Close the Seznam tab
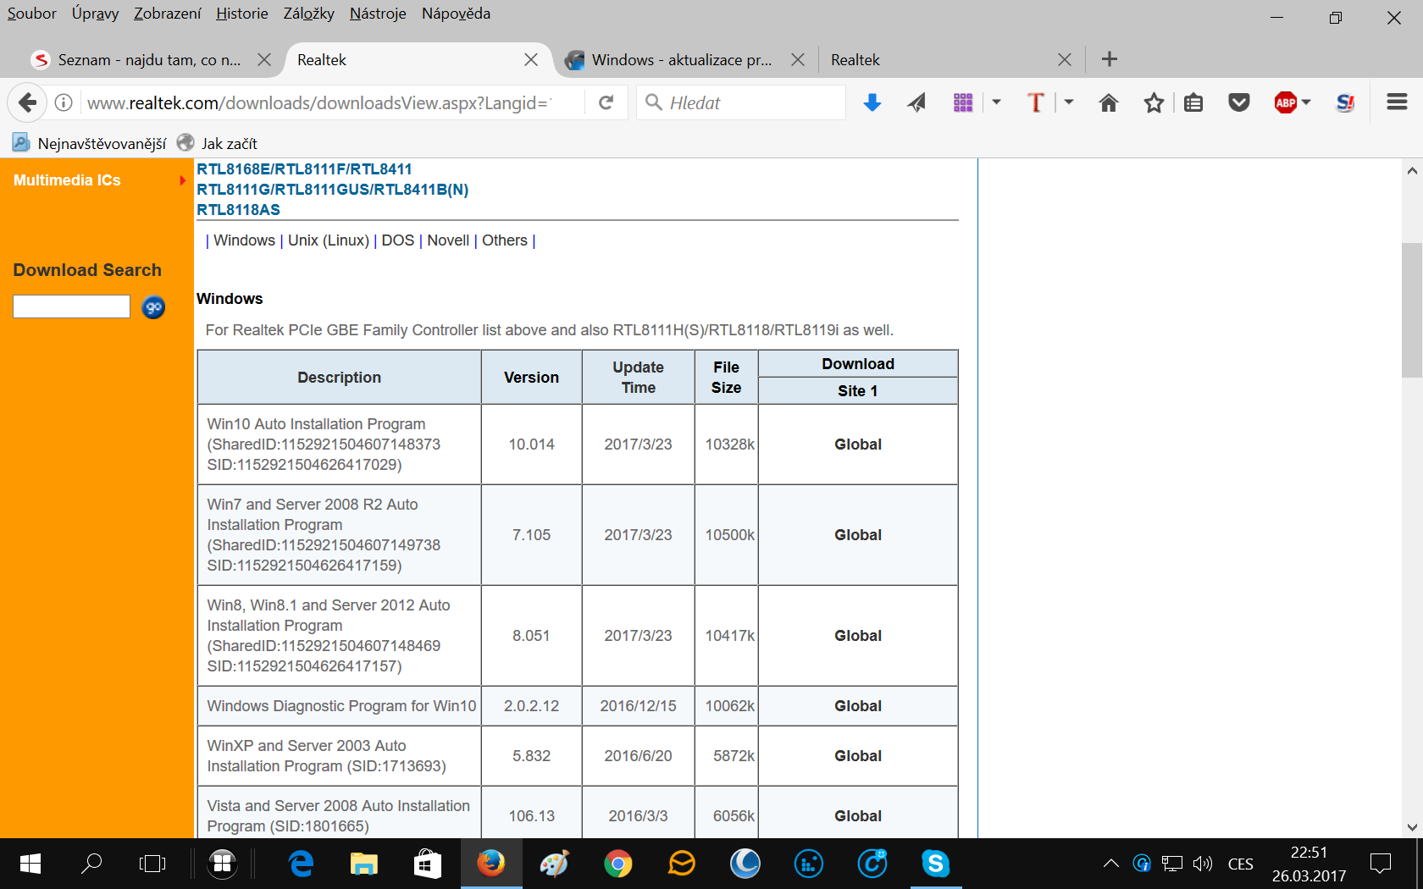 (x=264, y=60)
